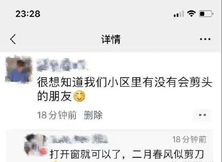Tap the 详情 page title
Viewport: 222px width, 162px height.
tap(111, 39)
